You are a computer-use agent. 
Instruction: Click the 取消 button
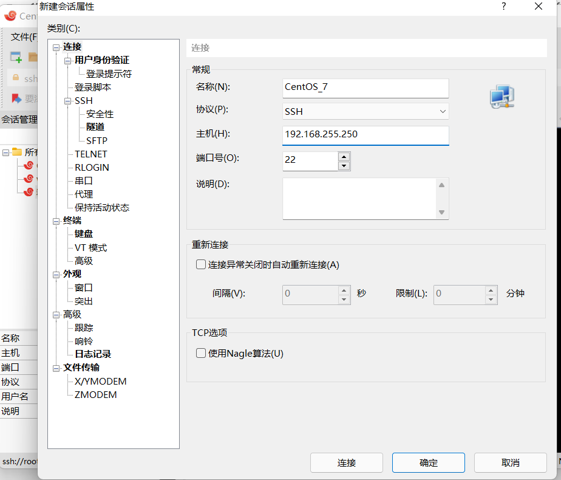coord(510,462)
